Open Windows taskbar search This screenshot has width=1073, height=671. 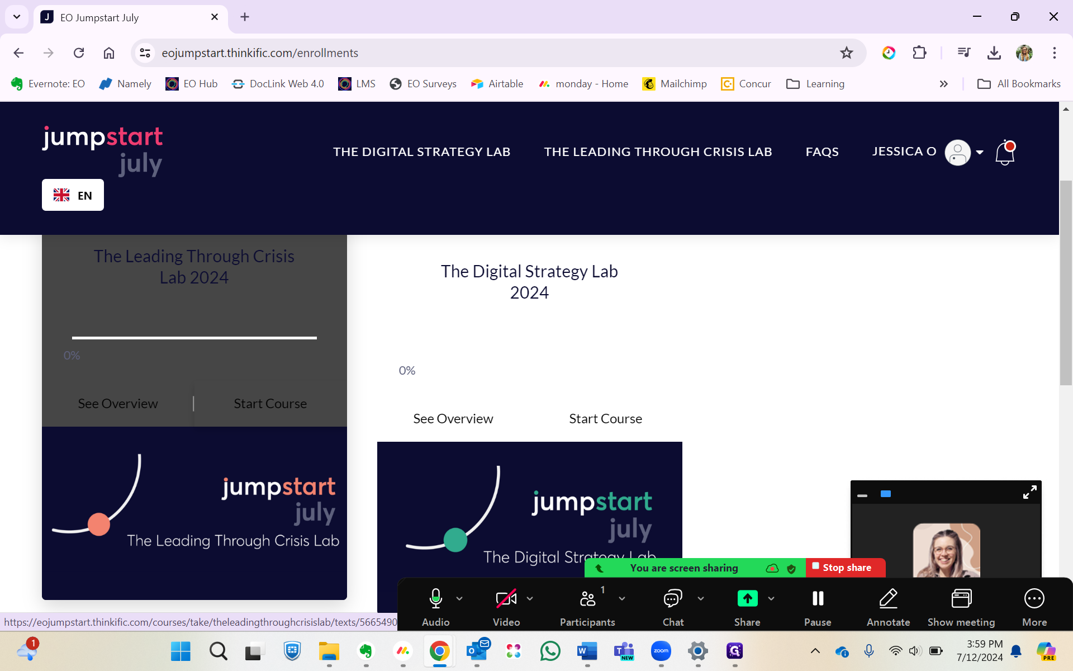tap(219, 651)
